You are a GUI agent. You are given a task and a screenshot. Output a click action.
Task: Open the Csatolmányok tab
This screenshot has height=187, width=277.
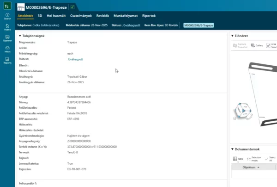click(81, 16)
